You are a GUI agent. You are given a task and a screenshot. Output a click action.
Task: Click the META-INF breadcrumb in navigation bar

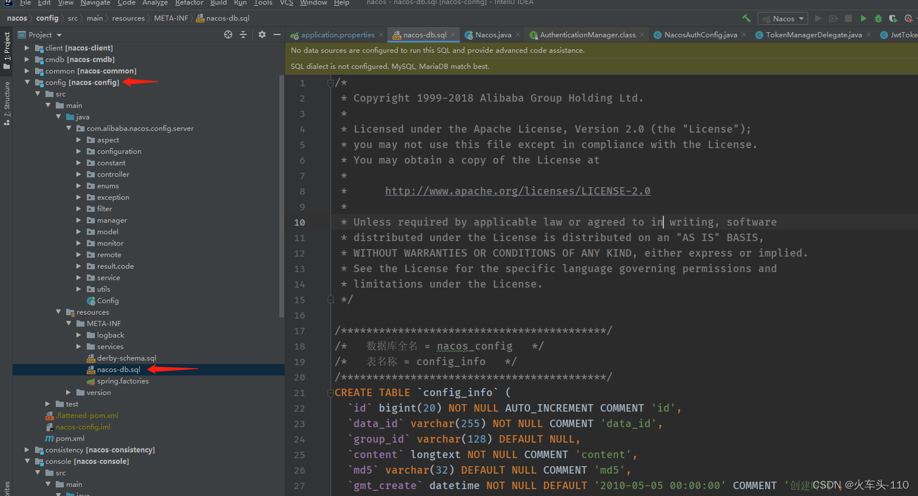[x=171, y=18]
